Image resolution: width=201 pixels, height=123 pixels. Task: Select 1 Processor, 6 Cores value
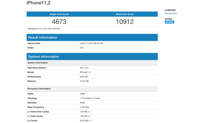pos(90,98)
